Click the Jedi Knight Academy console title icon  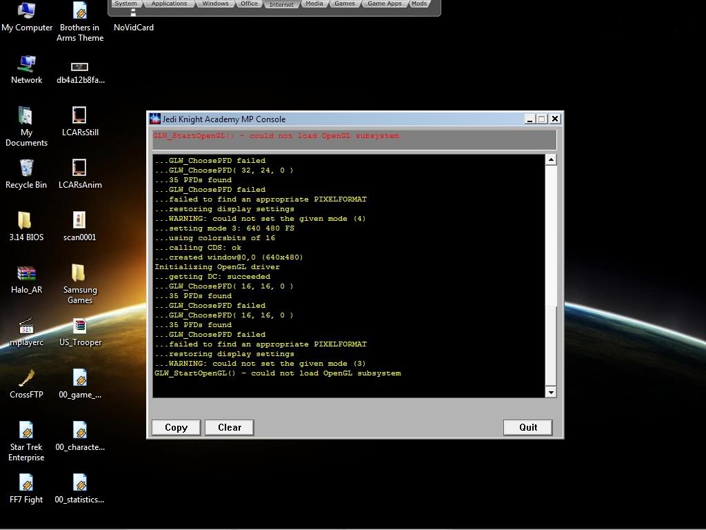pos(155,119)
